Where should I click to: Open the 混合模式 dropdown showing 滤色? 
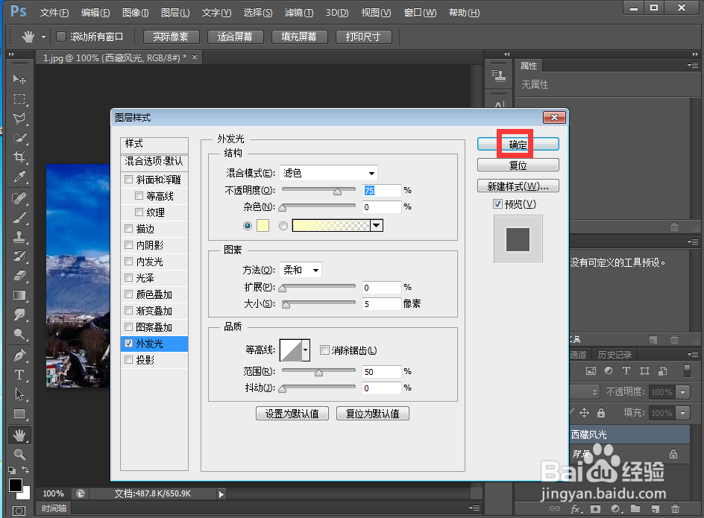(x=328, y=173)
